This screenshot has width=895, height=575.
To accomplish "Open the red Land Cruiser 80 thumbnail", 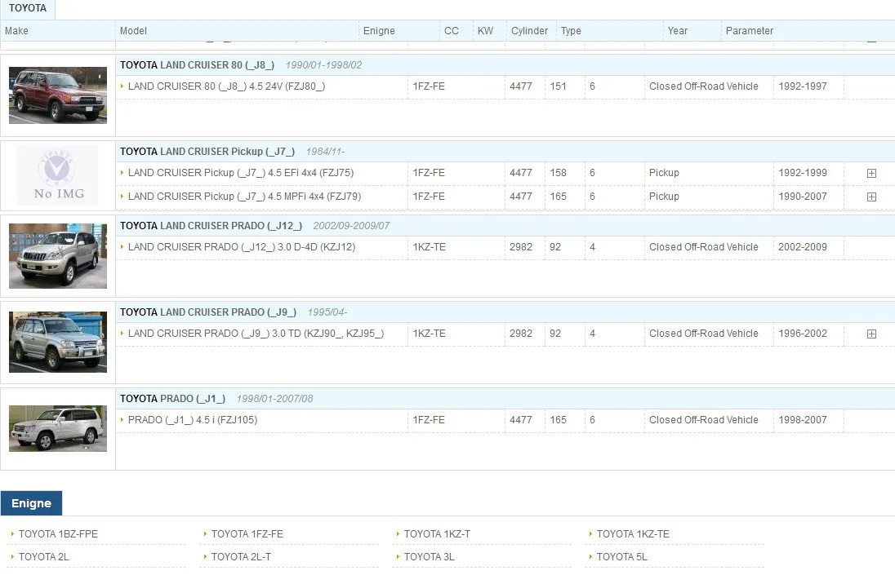I will point(58,95).
